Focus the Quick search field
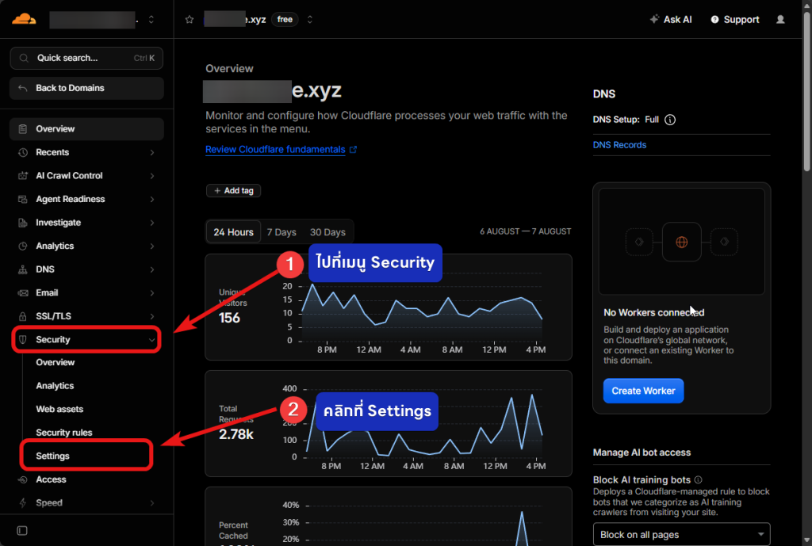Viewport: 812px width, 546px height. point(86,58)
